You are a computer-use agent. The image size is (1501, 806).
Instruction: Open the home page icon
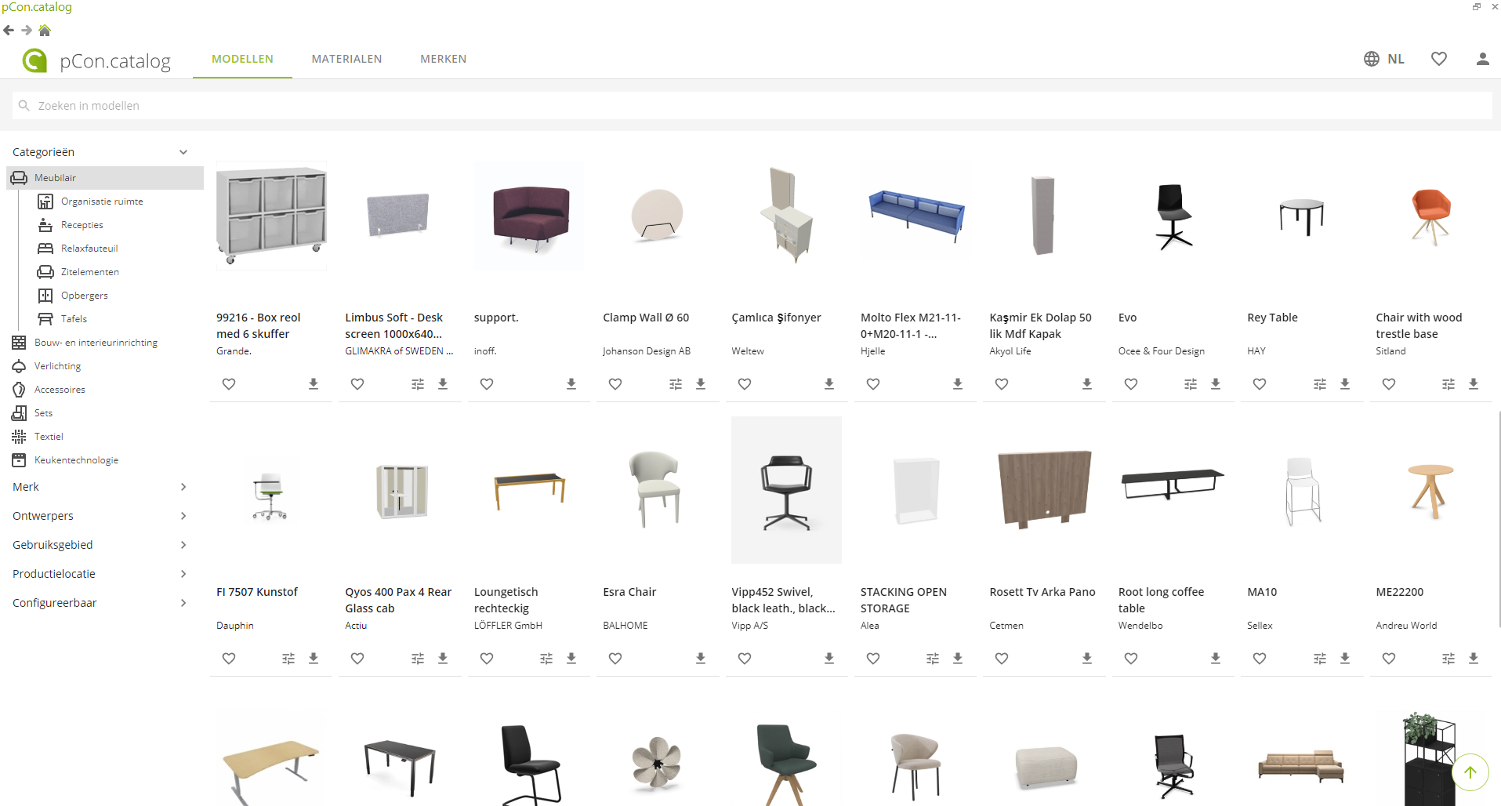tap(45, 31)
